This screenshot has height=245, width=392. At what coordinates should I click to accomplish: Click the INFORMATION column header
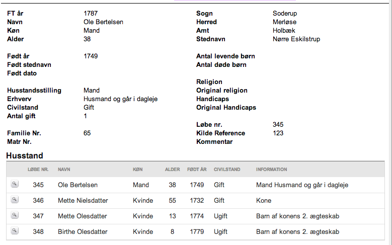[x=272, y=170]
